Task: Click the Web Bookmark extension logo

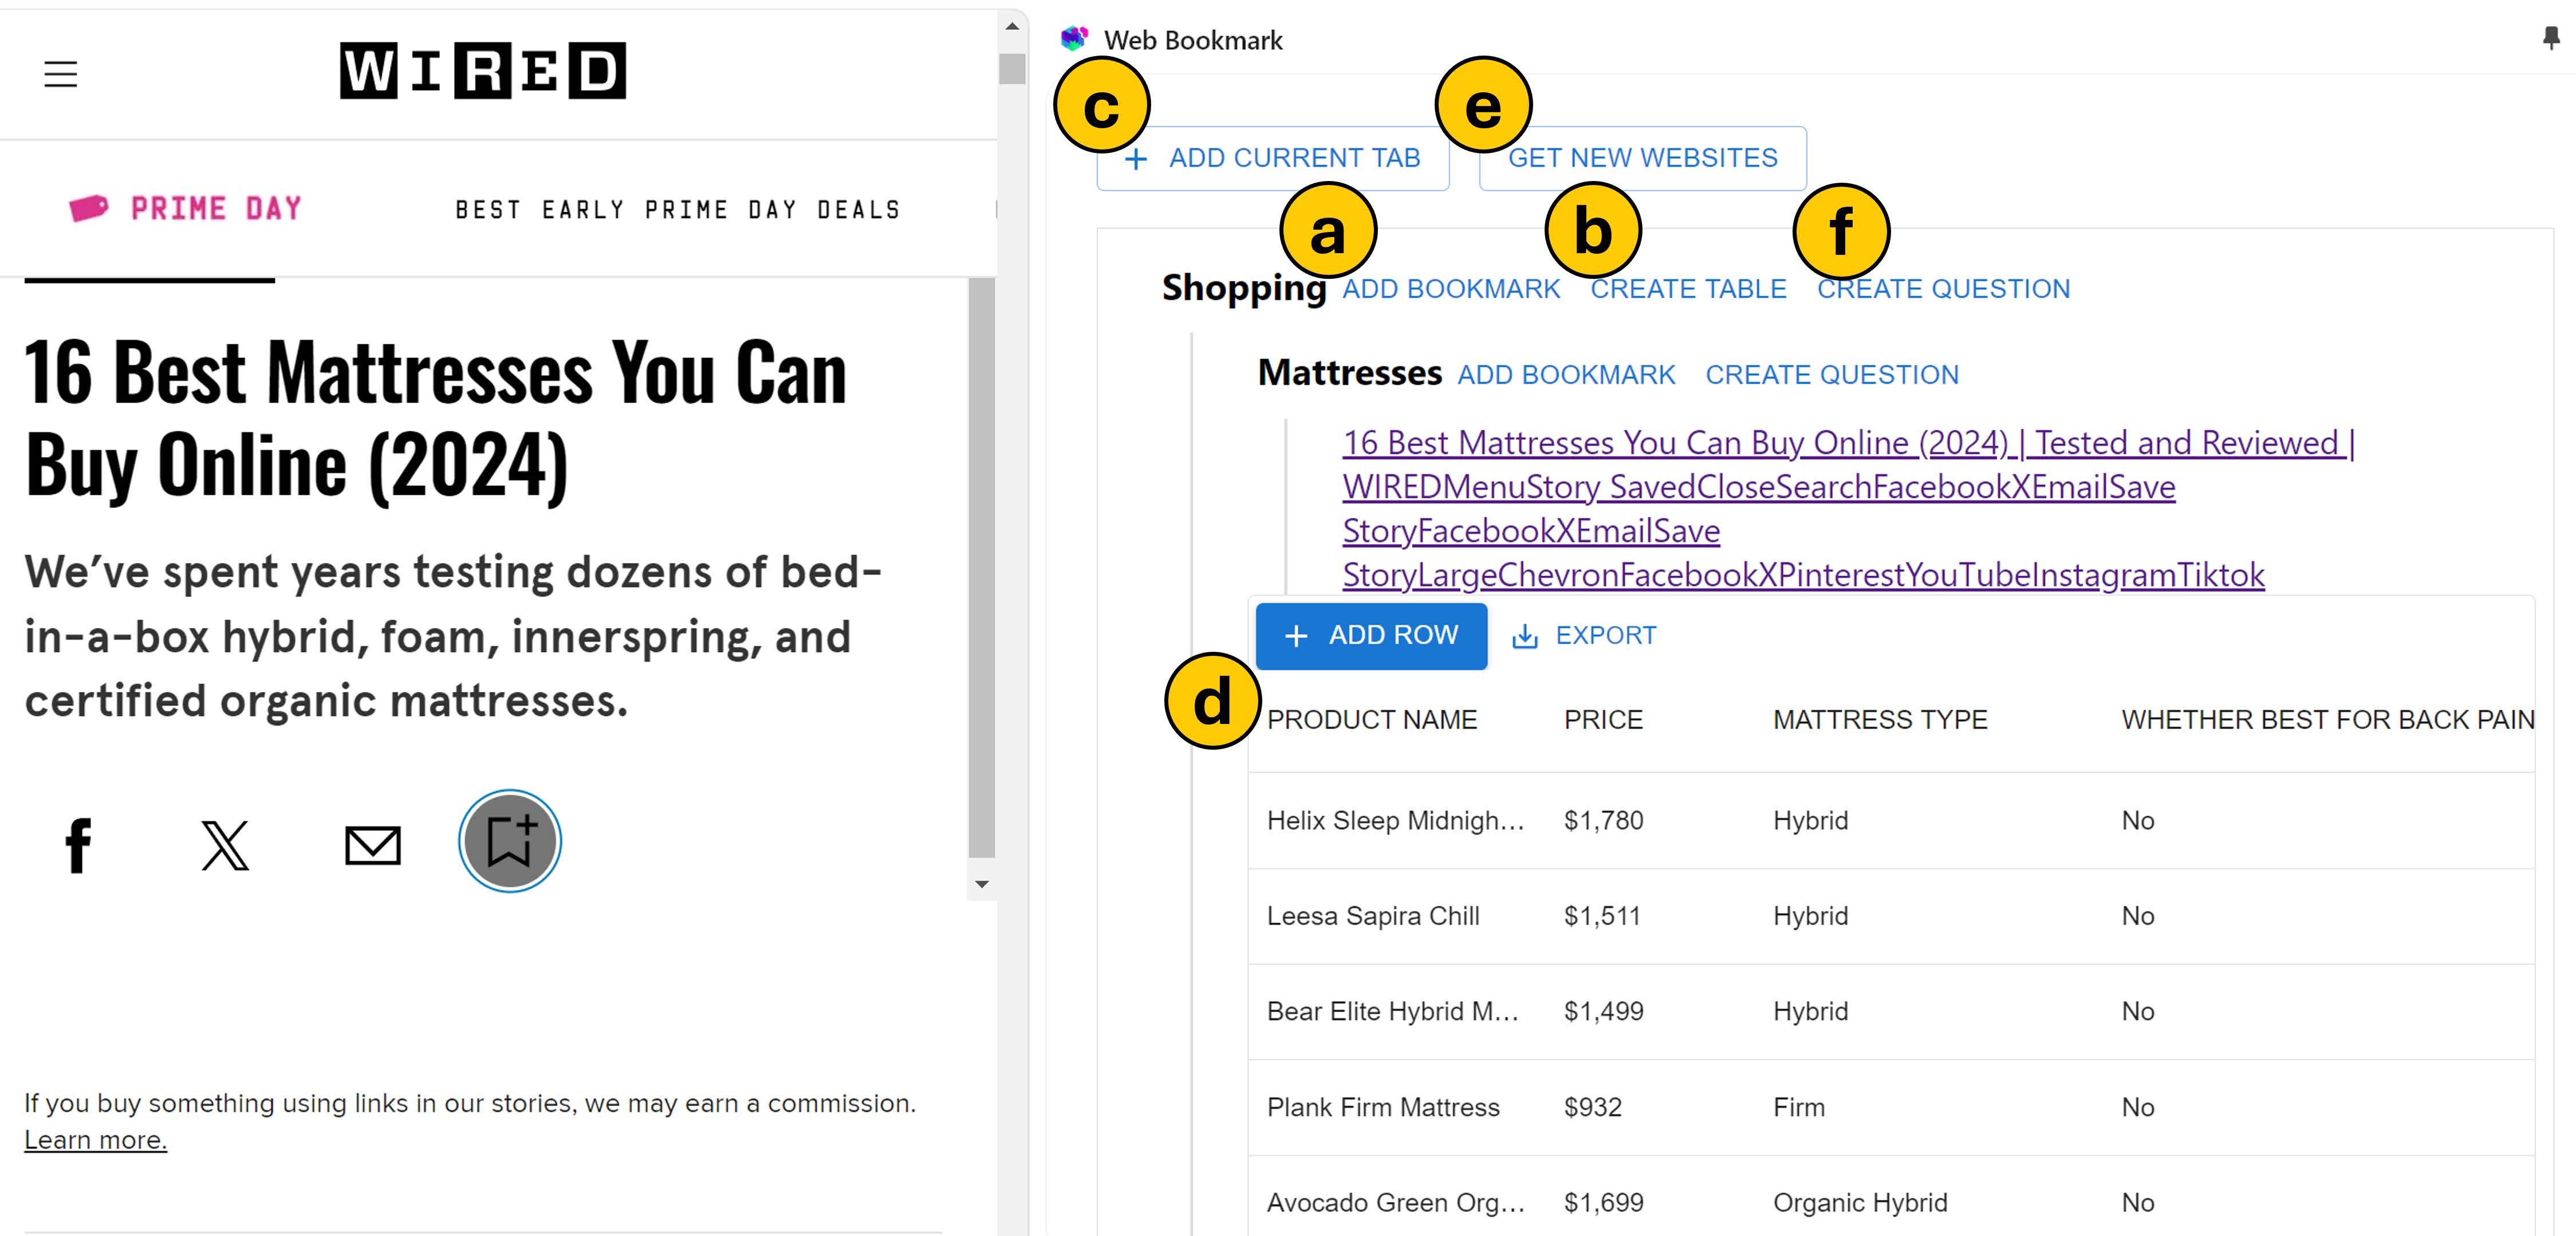Action: [1074, 39]
